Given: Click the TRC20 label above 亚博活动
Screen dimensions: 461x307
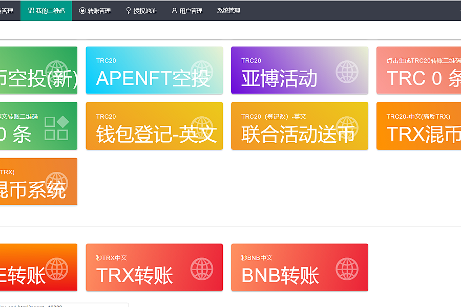Looking at the screenshot, I should [251, 60].
